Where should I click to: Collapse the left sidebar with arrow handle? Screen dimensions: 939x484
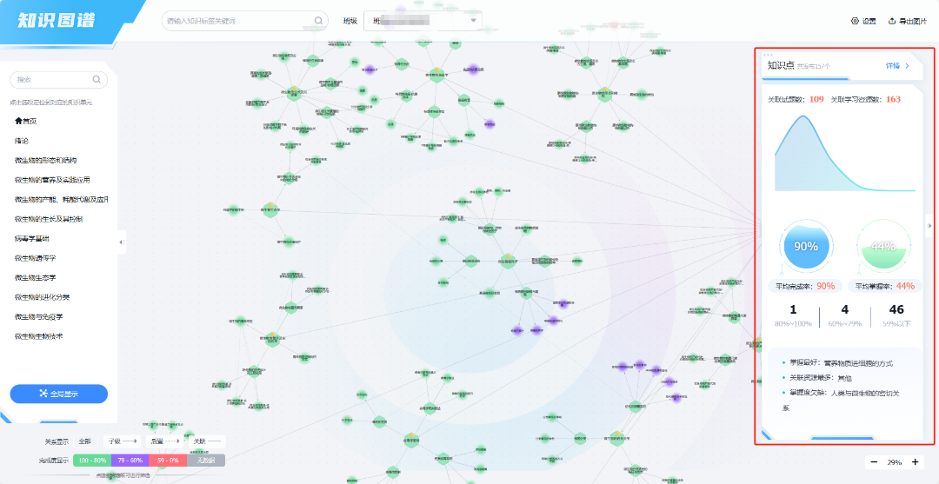click(122, 242)
